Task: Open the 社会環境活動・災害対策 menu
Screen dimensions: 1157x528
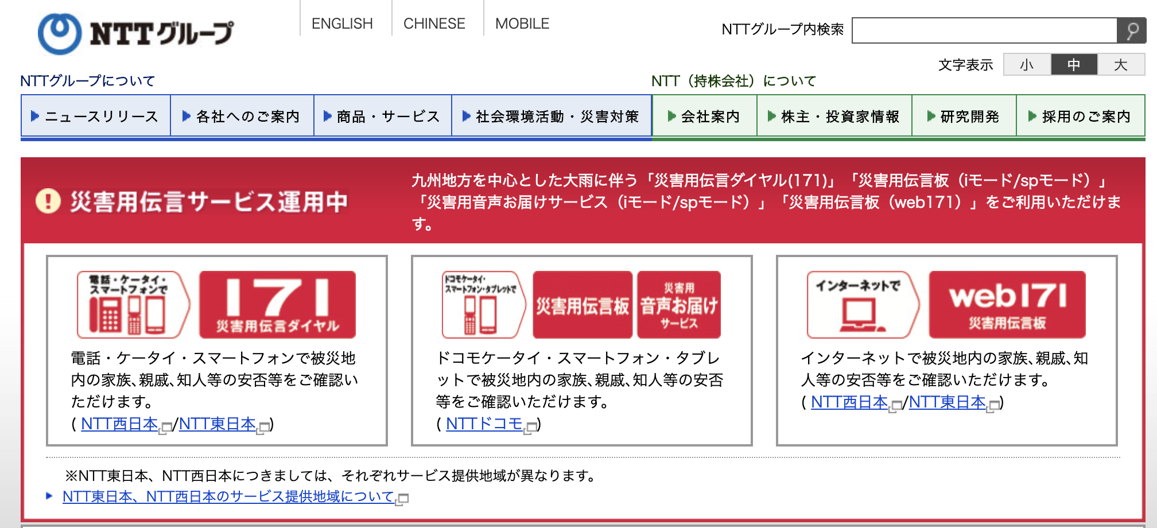Action: coord(552,117)
